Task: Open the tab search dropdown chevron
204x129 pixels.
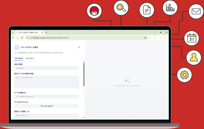Action: coord(13,32)
